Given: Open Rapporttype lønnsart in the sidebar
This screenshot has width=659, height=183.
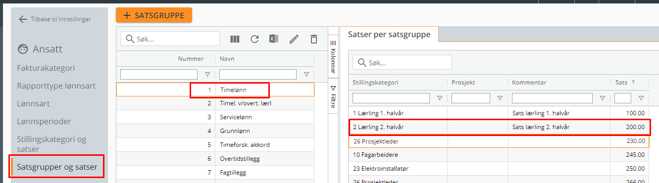Looking at the screenshot, I should (56, 86).
